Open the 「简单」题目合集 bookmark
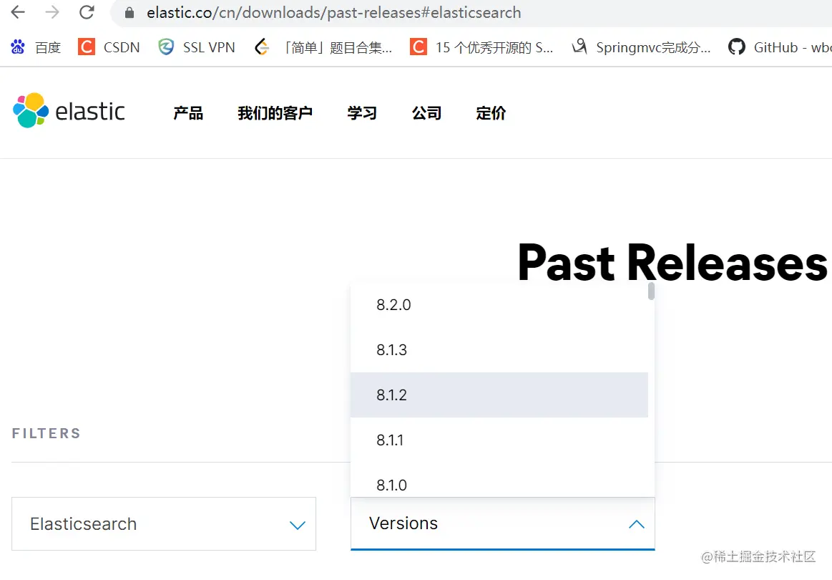 pyautogui.click(x=323, y=47)
